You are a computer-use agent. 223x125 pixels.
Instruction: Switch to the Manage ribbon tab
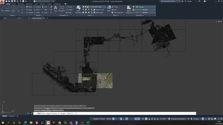point(42,4)
